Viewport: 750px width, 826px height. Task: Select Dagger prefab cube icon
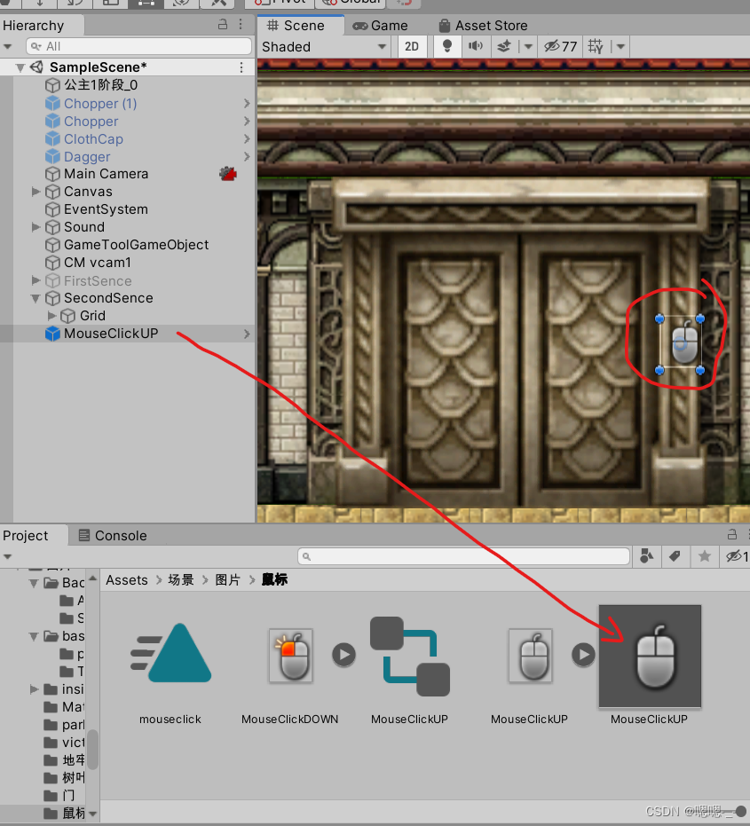point(52,156)
